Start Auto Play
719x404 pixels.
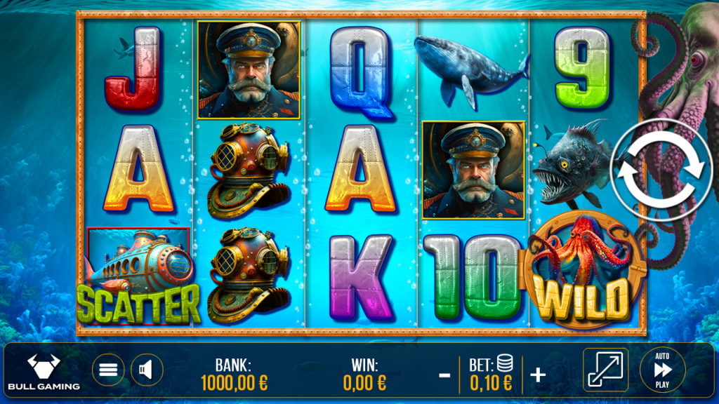pyautogui.click(x=663, y=370)
